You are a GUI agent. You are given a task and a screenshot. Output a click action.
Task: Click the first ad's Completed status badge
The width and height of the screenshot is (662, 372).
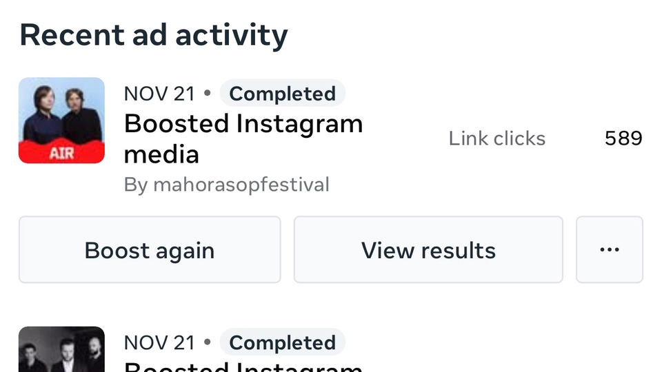(282, 94)
